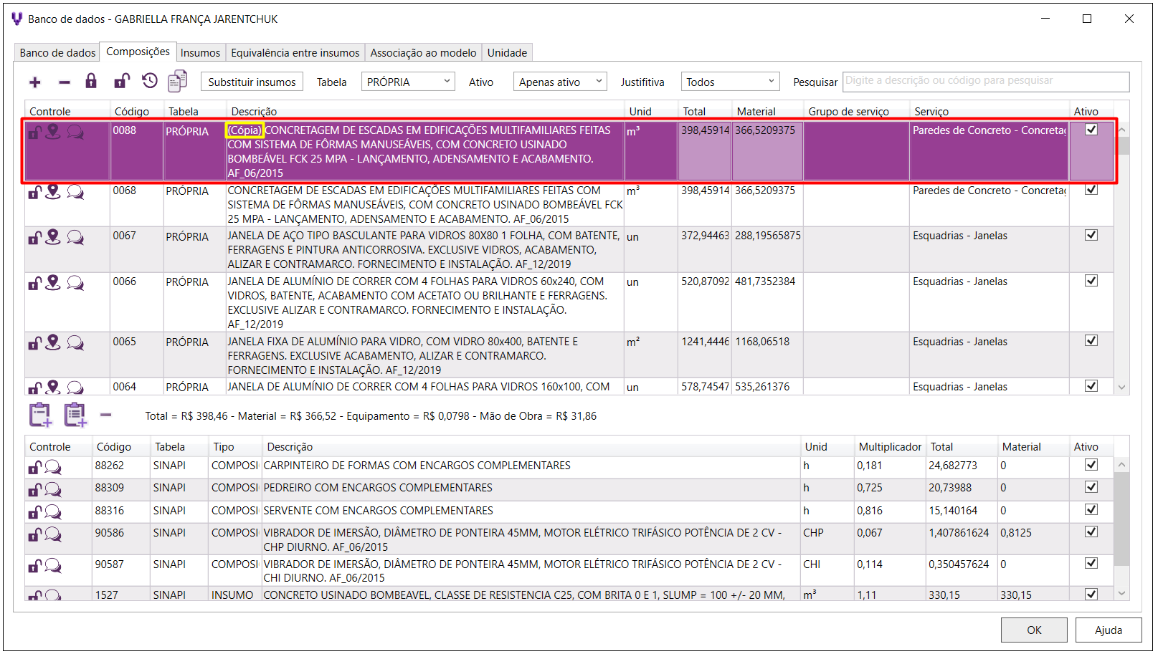The height and width of the screenshot is (654, 1158).
Task: Click the first clipboard add-item icon
Action: coord(40,415)
